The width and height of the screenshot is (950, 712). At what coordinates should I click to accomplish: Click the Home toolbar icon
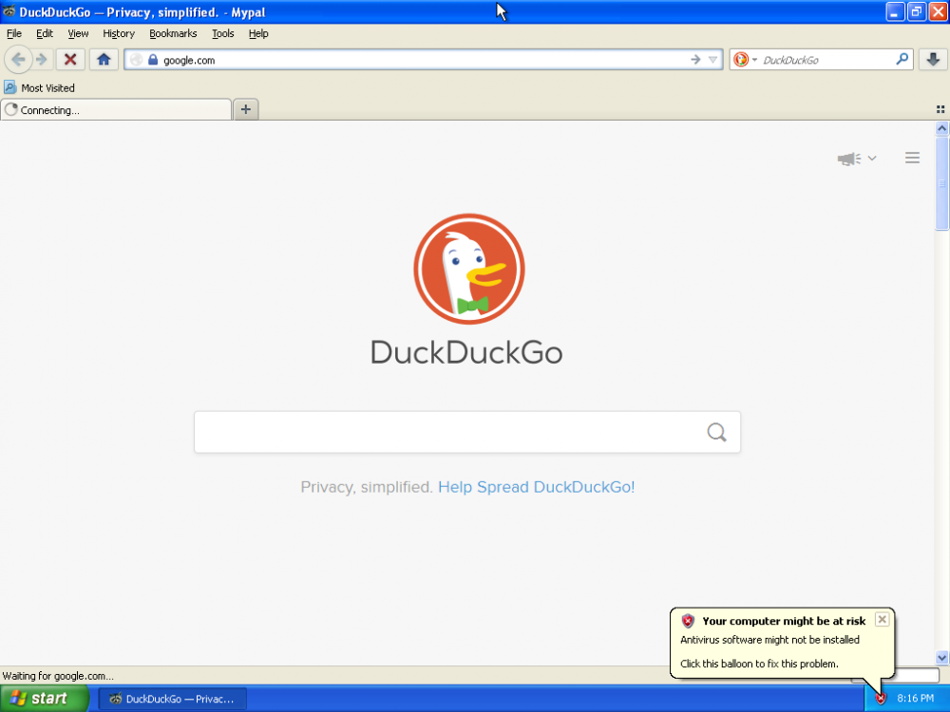pos(104,59)
